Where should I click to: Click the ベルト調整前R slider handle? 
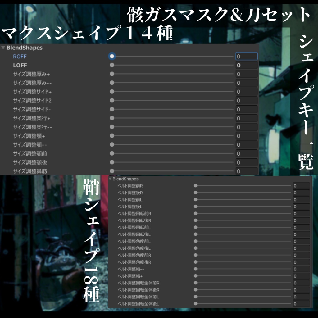(195, 186)
